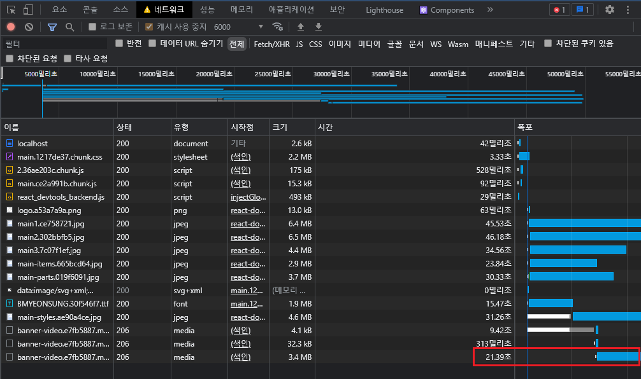Click the 필터 text input field
This screenshot has width=641, height=379.
point(55,44)
